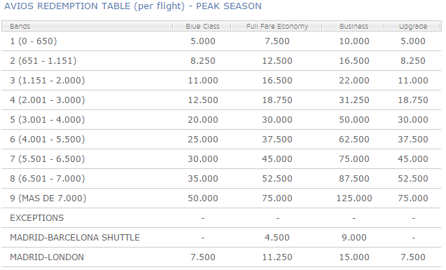Select the MADRID-BARCELONA SHUTTLE row

(221, 238)
